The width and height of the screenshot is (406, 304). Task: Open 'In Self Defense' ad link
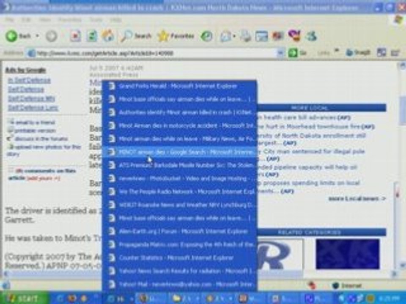pos(29,80)
